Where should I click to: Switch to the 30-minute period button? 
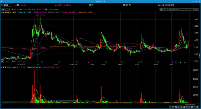pos(194,10)
